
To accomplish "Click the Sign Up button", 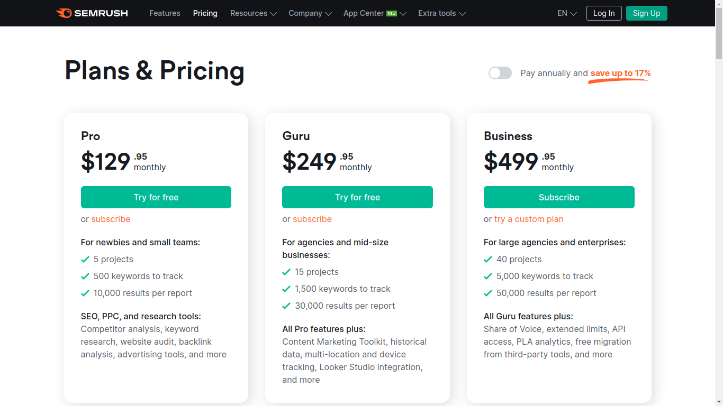I will [647, 13].
